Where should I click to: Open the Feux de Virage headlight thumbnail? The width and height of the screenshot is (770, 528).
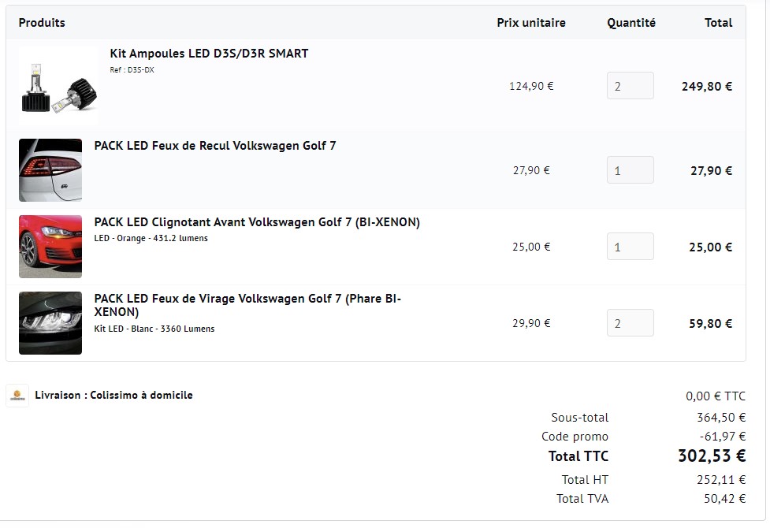click(x=50, y=323)
